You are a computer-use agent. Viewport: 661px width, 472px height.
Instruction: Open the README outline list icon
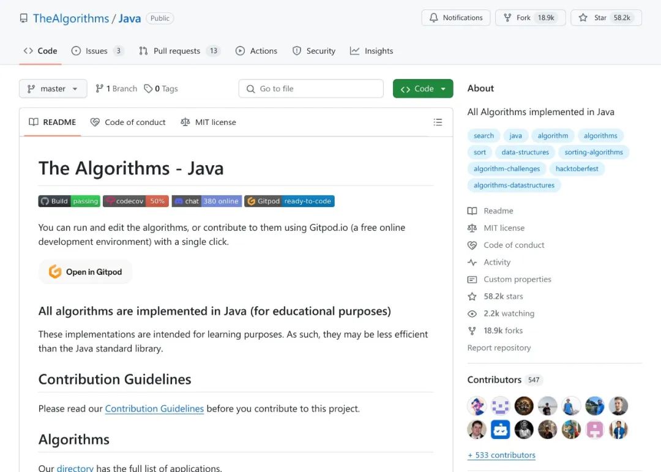pyautogui.click(x=438, y=122)
